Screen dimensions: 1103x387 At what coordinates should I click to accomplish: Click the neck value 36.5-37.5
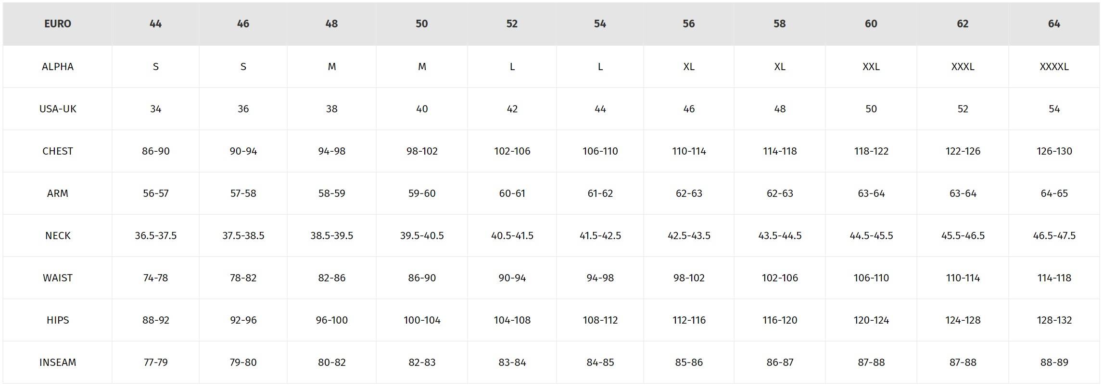(155, 236)
